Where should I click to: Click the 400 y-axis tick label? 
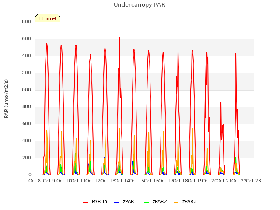tap(27, 141)
